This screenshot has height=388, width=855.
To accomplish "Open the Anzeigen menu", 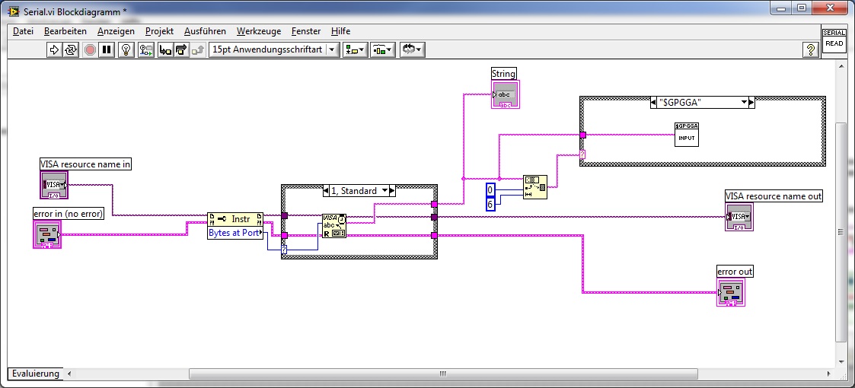I will pyautogui.click(x=116, y=31).
